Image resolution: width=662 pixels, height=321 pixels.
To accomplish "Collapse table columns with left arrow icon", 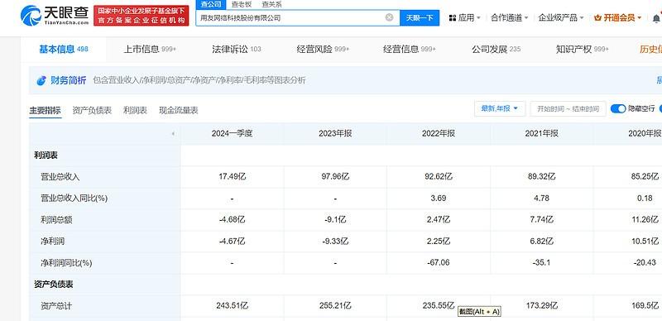I will coord(173,134).
